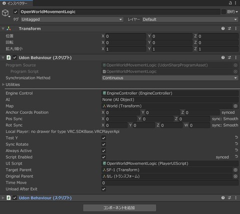The image size is (240, 214).
Task: Open second Udon Behaviour presets icon
Action: [x=229, y=198]
